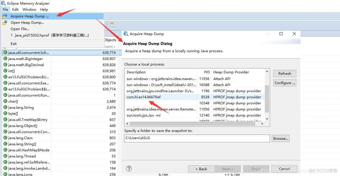This screenshot has width=340, height=176.
Task: Click class icon of java.util.concurrent.Sch... row
Action: (x=5, y=52)
